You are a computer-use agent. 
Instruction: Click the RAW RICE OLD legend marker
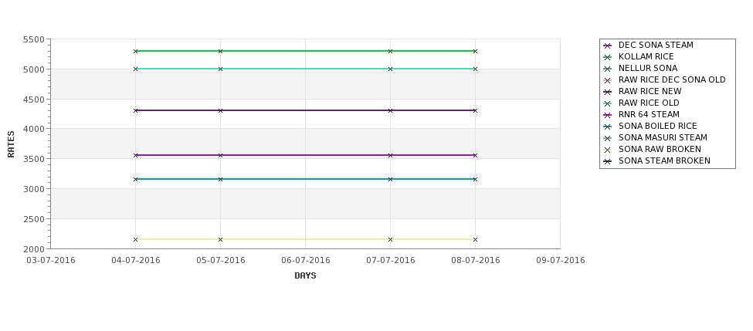tap(608, 103)
